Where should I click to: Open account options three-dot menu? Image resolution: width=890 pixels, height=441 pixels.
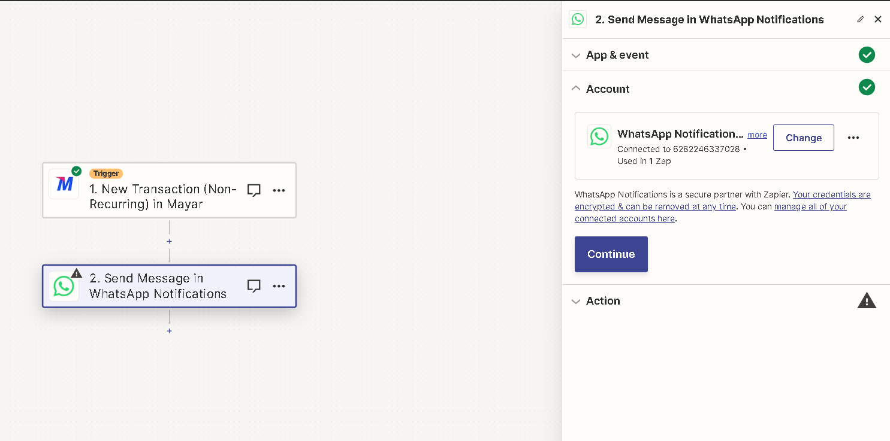853,138
